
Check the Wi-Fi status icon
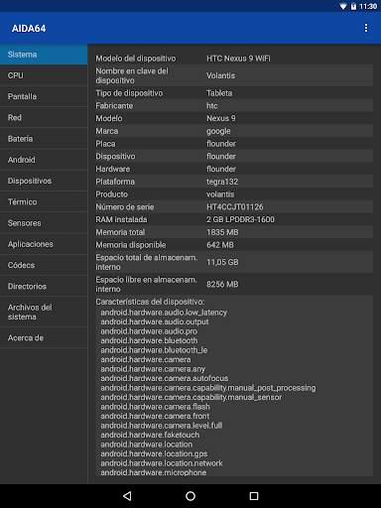point(343,6)
